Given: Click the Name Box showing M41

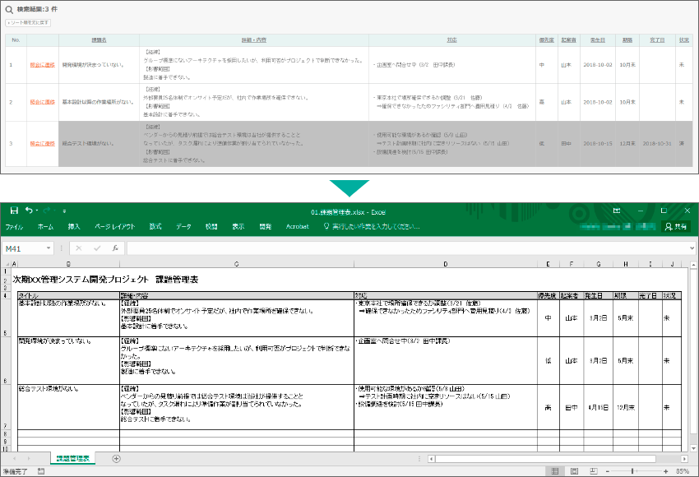Looking at the screenshot, I should tap(23, 248).
